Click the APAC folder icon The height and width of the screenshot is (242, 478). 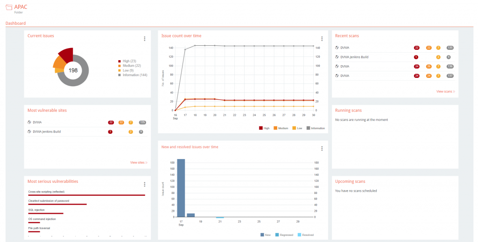9,8
